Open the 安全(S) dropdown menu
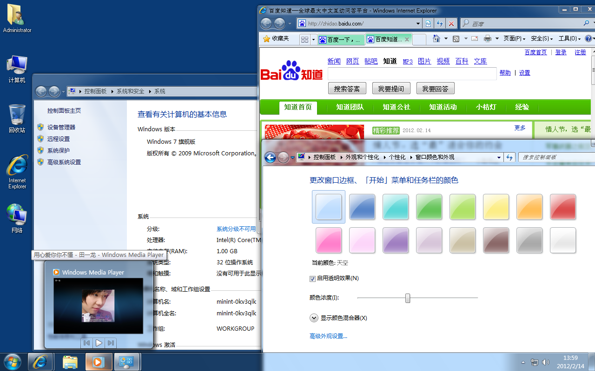 (542, 38)
